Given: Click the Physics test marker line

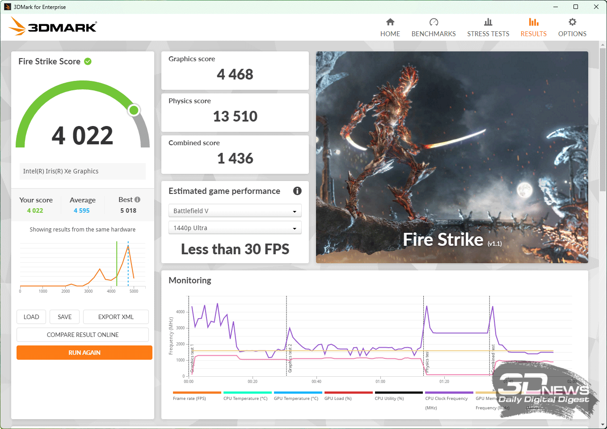Looking at the screenshot, I should coord(424,335).
